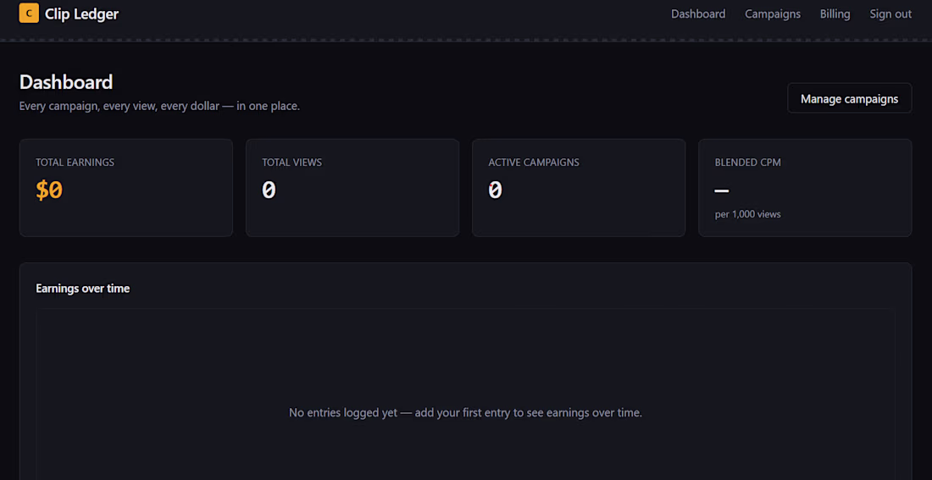Click the 'Earnings over time' chart title
The image size is (932, 480).
[83, 289]
